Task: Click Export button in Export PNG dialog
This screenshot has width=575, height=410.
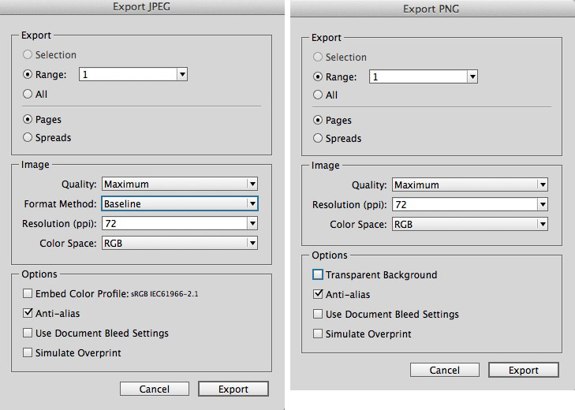Action: 524,370
